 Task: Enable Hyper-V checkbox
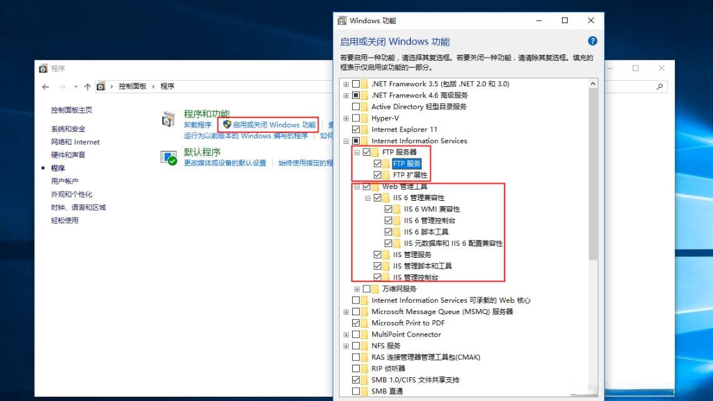(356, 118)
